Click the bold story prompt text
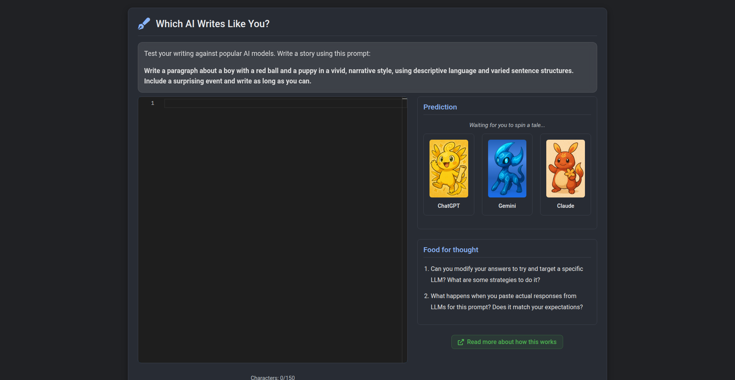 [359, 76]
